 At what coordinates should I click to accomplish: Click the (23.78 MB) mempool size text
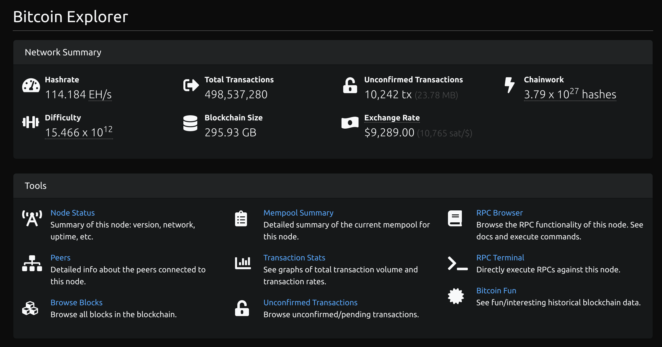(x=436, y=95)
